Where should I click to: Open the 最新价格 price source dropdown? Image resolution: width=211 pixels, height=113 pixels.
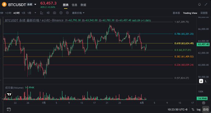78,13
